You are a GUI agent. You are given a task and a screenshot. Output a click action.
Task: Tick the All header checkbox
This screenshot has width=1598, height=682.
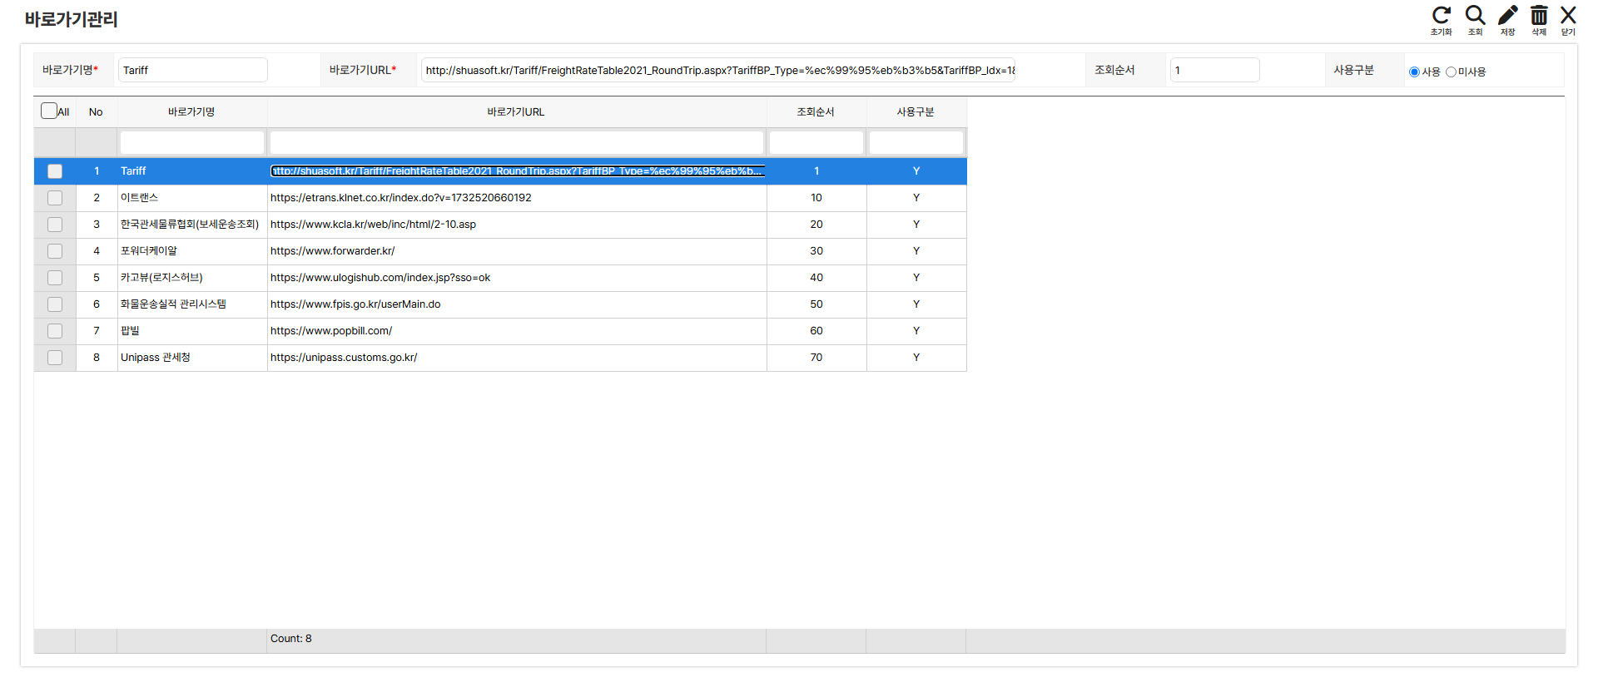coord(49,111)
